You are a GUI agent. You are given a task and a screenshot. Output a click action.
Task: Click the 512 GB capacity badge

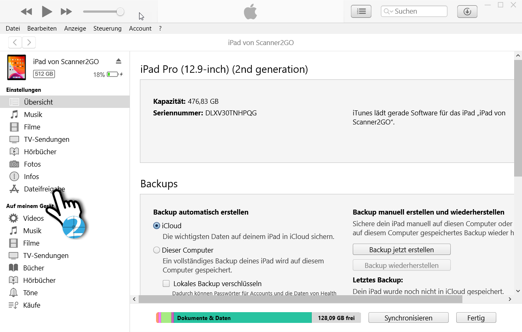pyautogui.click(x=44, y=74)
